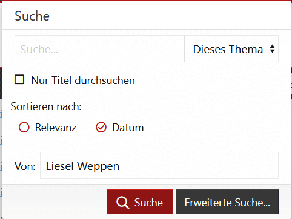Open the Dieses Thema scope dropdown
Image resolution: width=292 pixels, height=219 pixels.
point(231,49)
